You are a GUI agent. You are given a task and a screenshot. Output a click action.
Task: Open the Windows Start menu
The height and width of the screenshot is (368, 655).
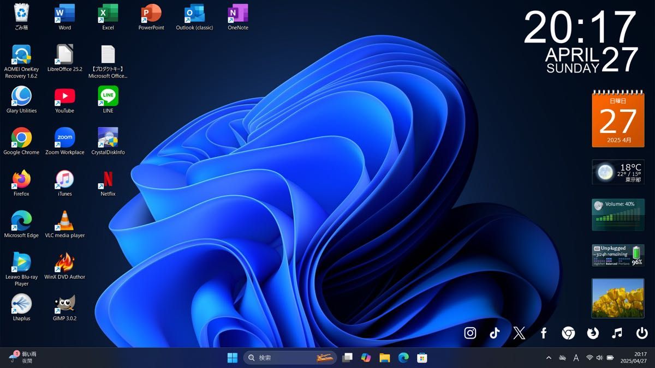[x=233, y=358]
